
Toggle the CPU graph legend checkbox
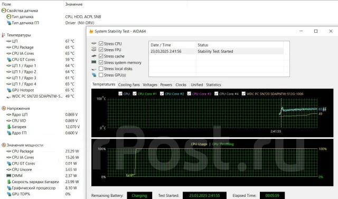[x=120, y=93]
